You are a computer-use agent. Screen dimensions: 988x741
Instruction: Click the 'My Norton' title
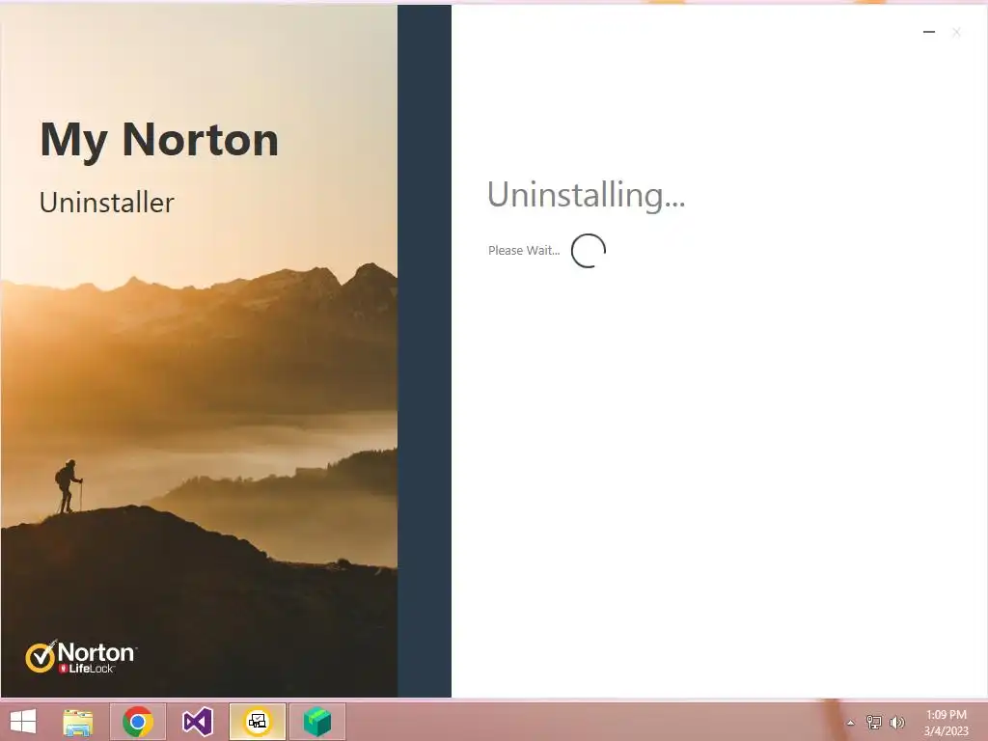point(159,141)
